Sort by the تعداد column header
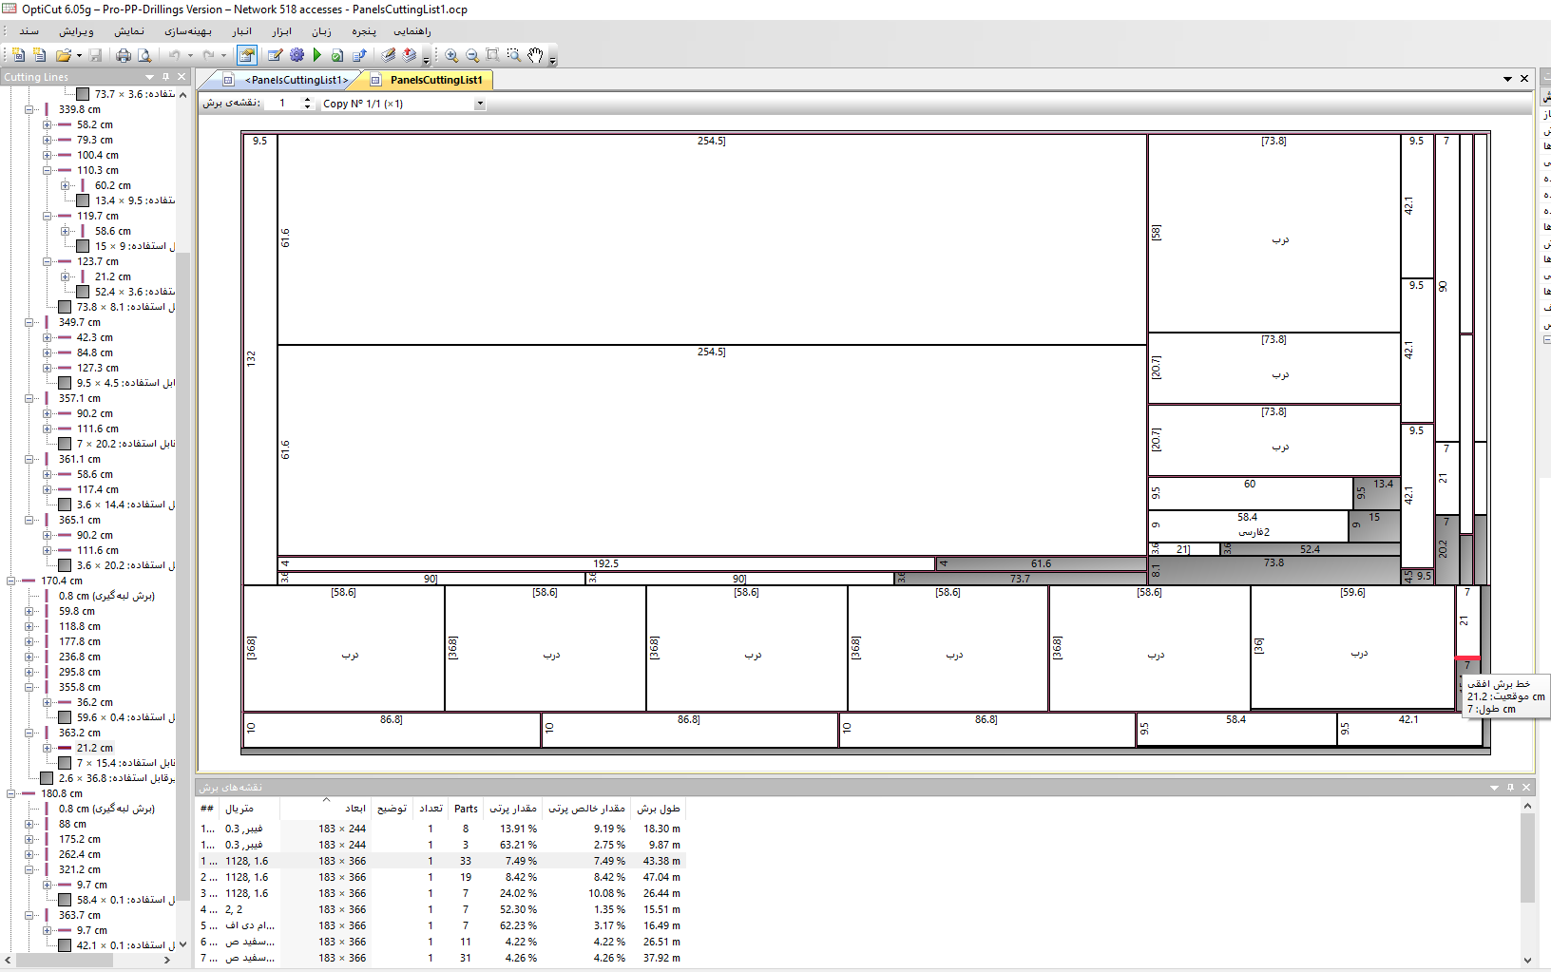The width and height of the screenshot is (1551, 972). pyautogui.click(x=431, y=809)
